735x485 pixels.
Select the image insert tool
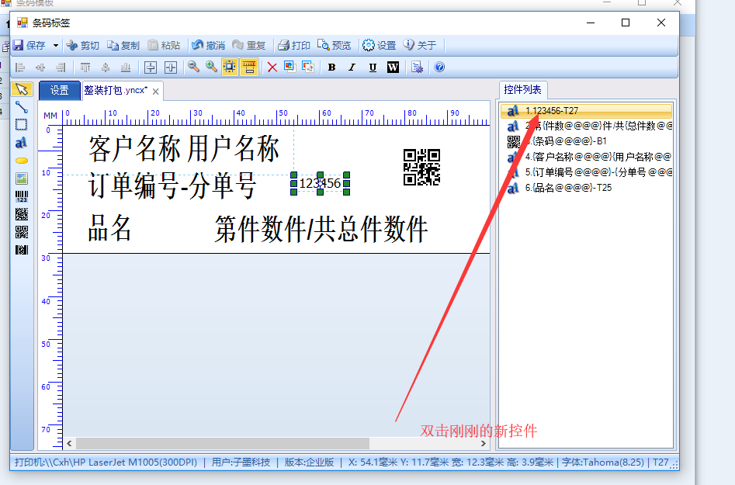[x=22, y=178]
